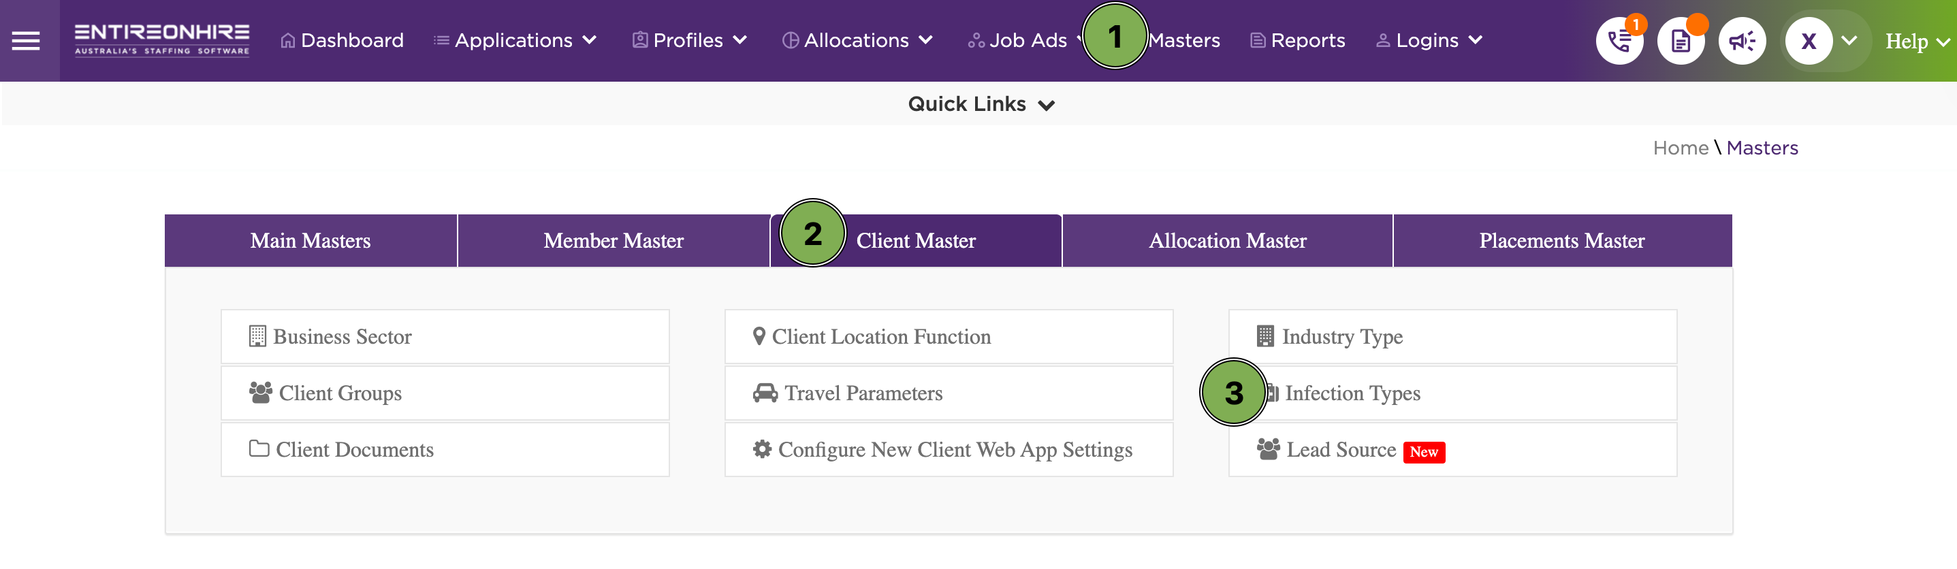This screenshot has width=1957, height=569.
Task: Expand the user account chevron
Action: (x=1849, y=41)
